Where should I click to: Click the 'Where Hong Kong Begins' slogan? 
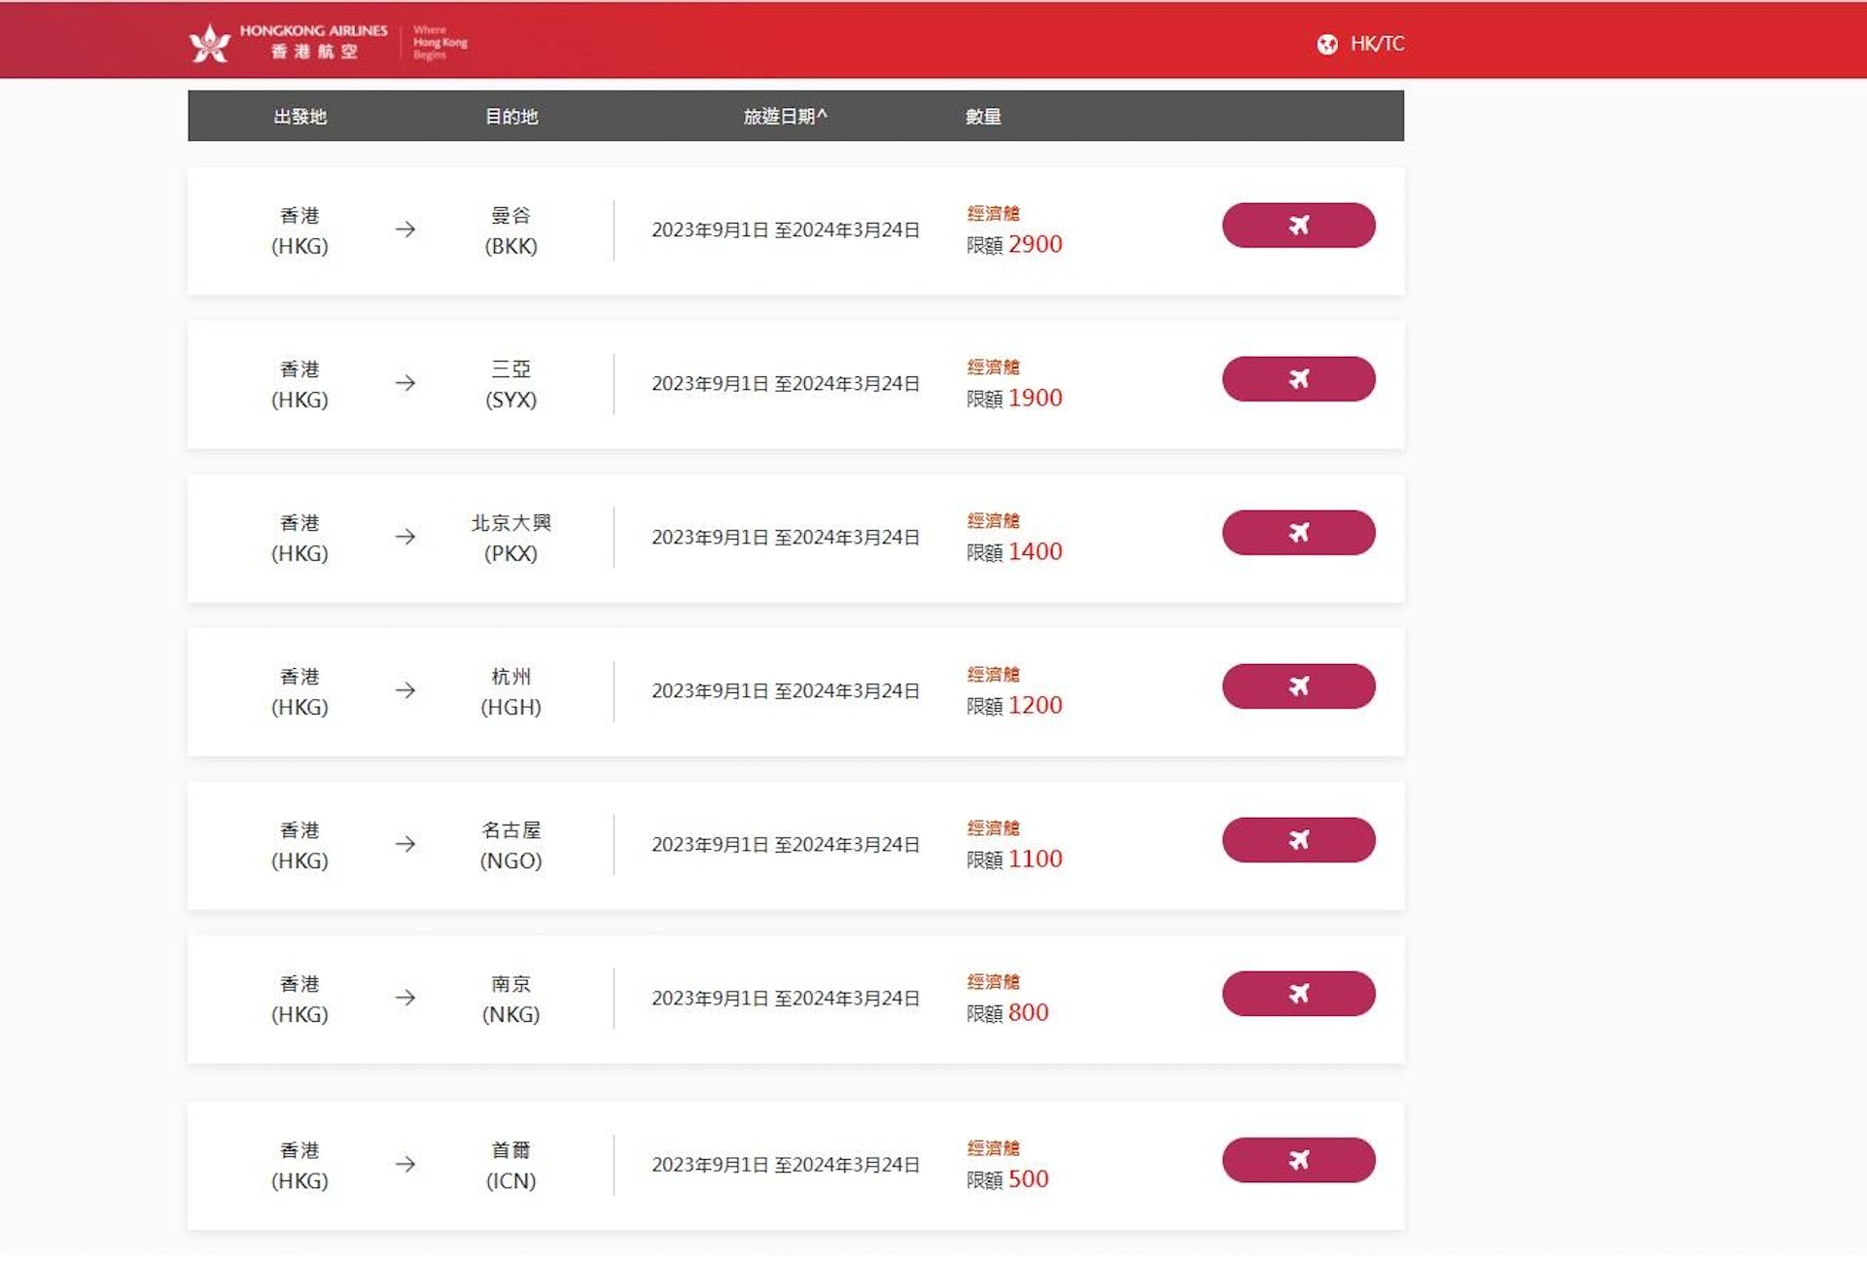[440, 43]
